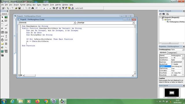Switch to the Categorized properties tab
Screen dimensions: 185x104
[x=172, y=53]
